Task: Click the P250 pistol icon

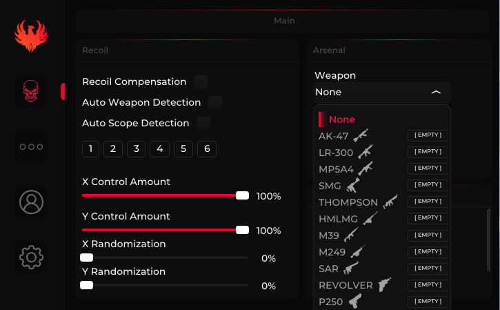Action: (x=355, y=302)
